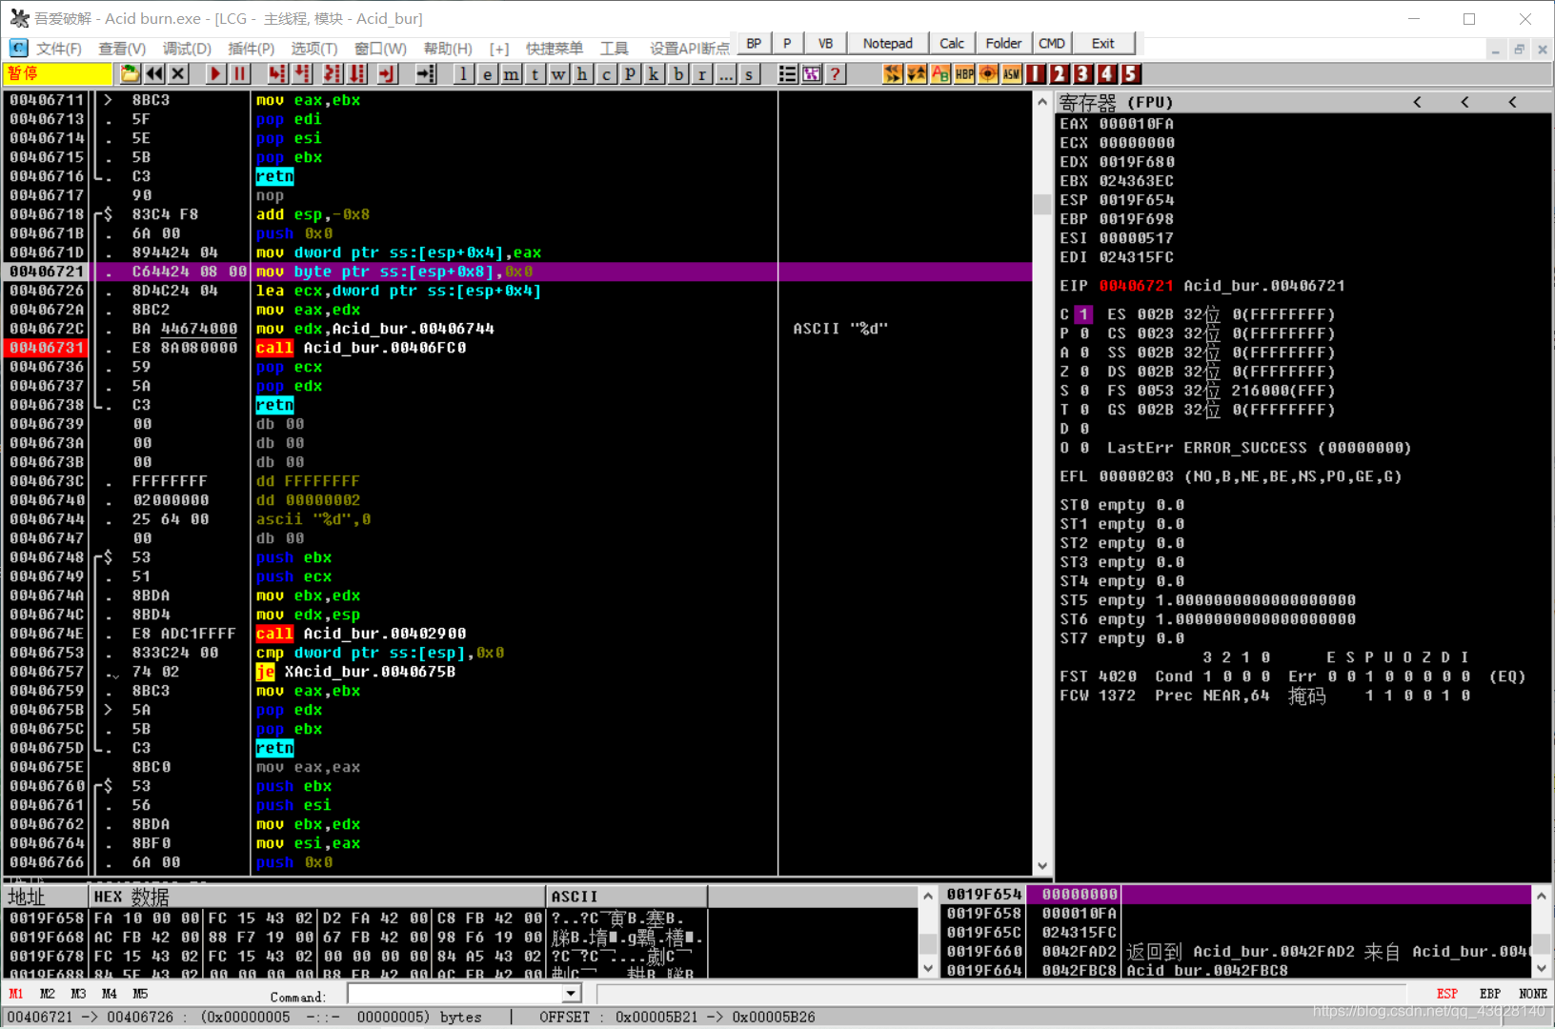Click the Open file toolbar icon
Viewport: 1555px width, 1029px height.
[130, 74]
